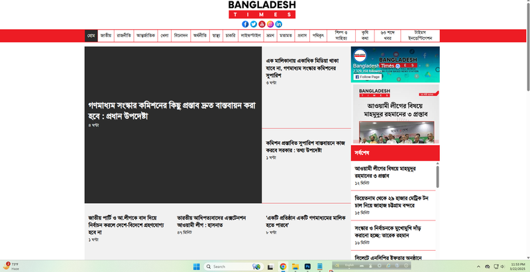This screenshot has width=530, height=272.
Task: Open the Bangladesh Times Facebook page name link
Action: [374, 66]
